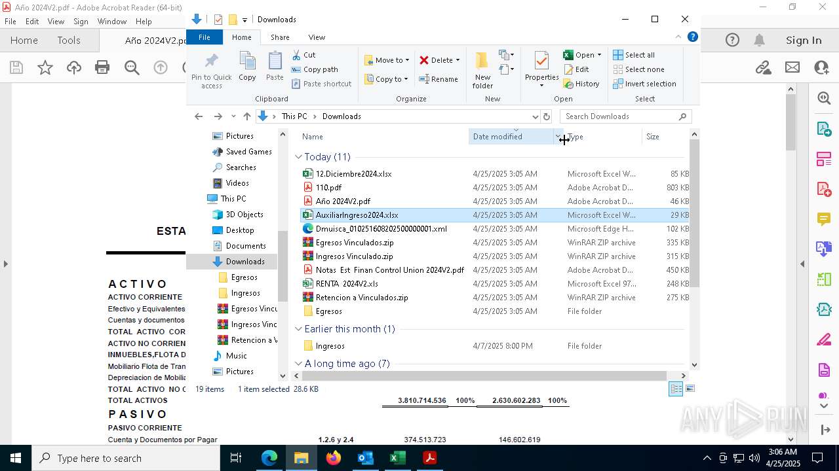Screen dimensions: 839x471
Task: Open Acrobat Window menu
Action: (112, 22)
